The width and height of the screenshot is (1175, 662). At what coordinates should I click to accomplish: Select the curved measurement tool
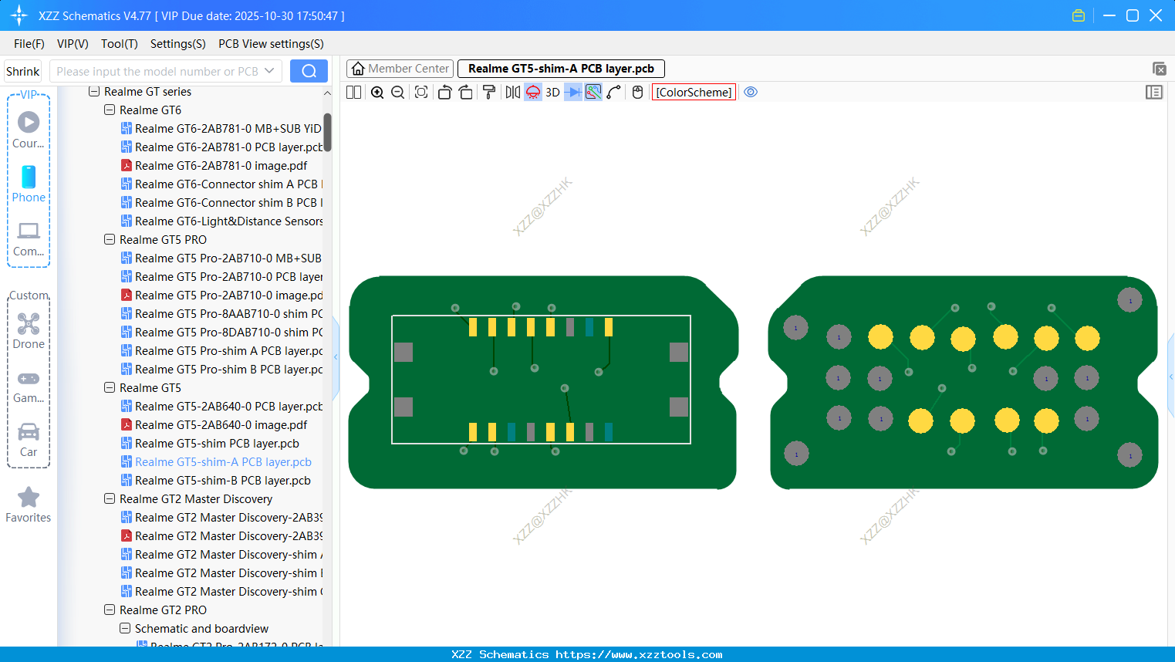[613, 92]
